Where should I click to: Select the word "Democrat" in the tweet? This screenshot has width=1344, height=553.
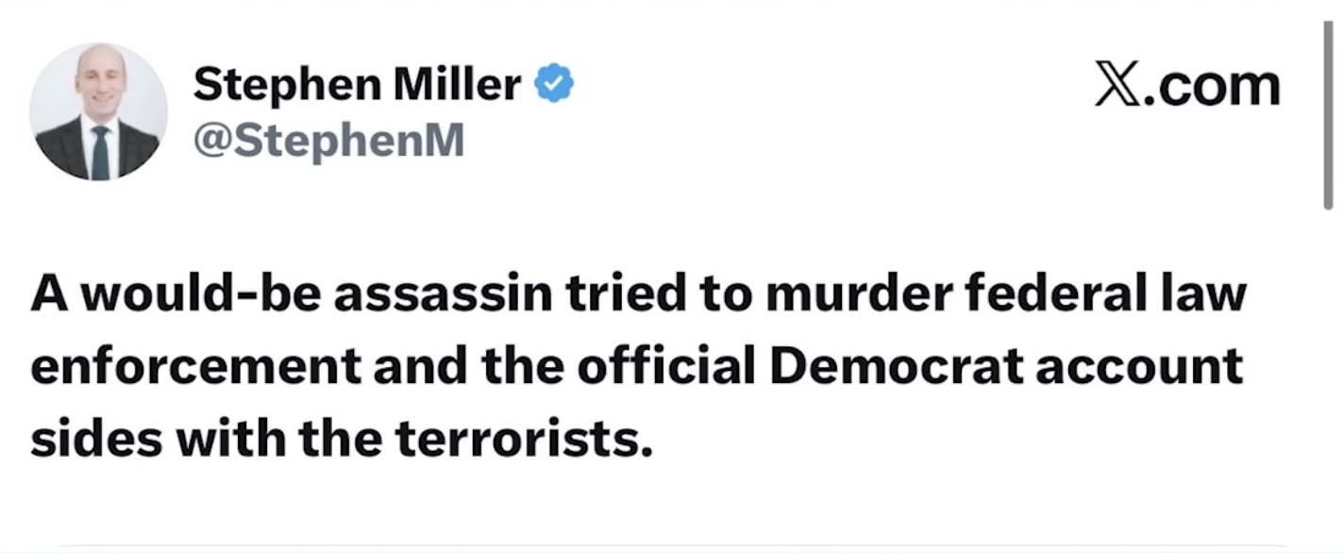pos(897,367)
